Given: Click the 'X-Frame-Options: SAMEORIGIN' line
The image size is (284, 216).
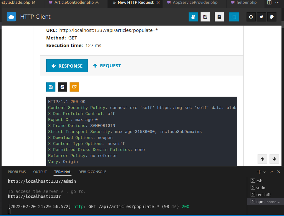Looking at the screenshot, I should point(82,126).
